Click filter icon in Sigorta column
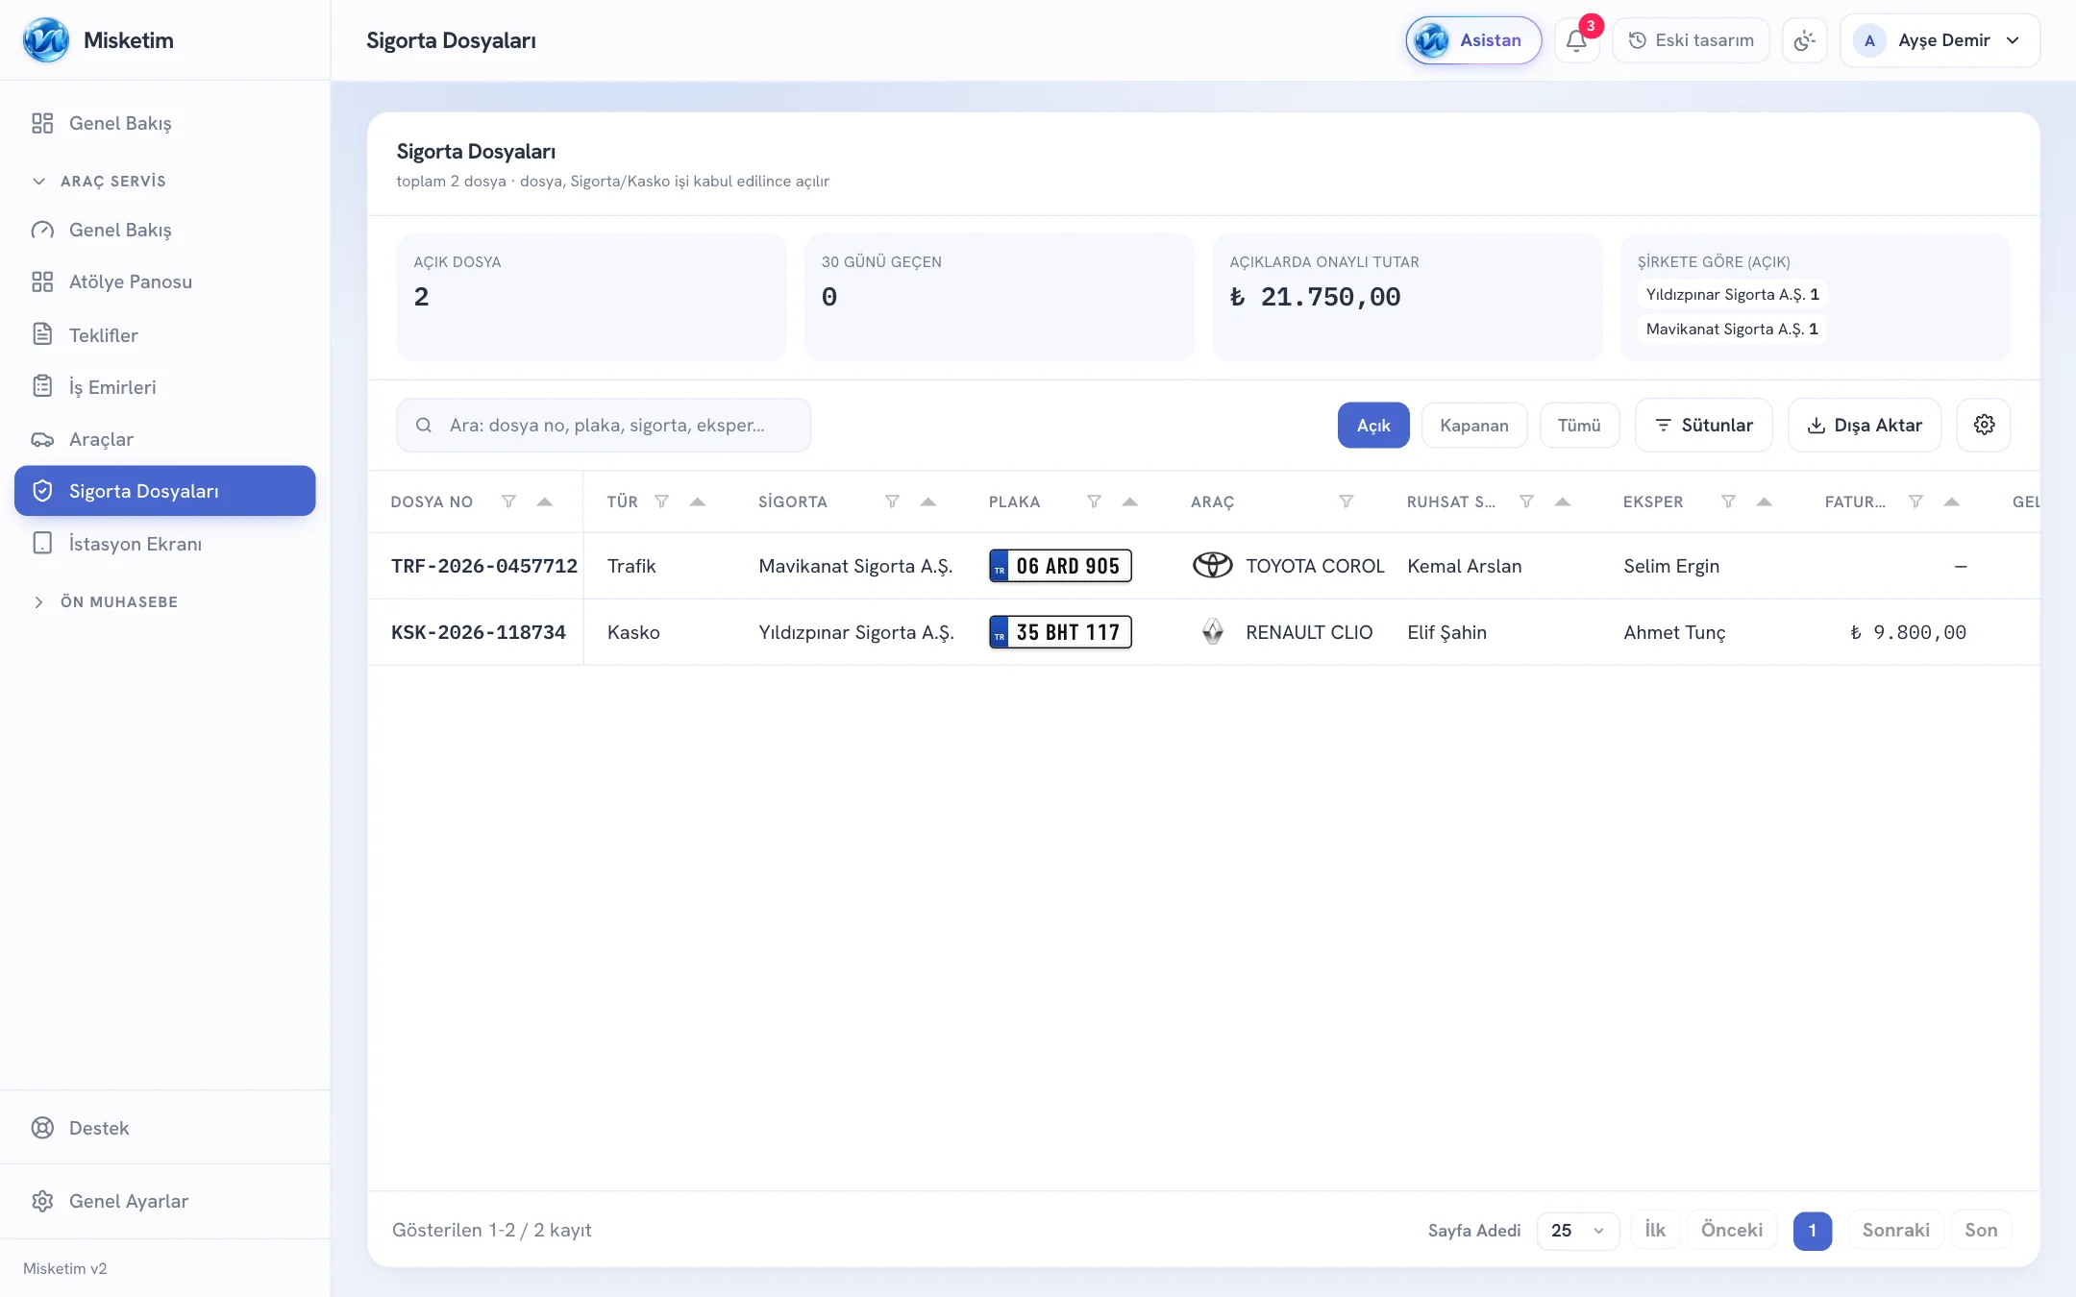The width and height of the screenshot is (2076, 1297). pyautogui.click(x=892, y=502)
